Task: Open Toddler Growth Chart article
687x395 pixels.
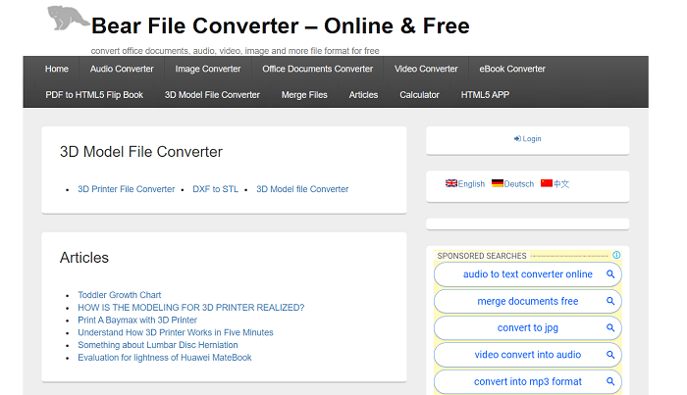Action: click(119, 295)
